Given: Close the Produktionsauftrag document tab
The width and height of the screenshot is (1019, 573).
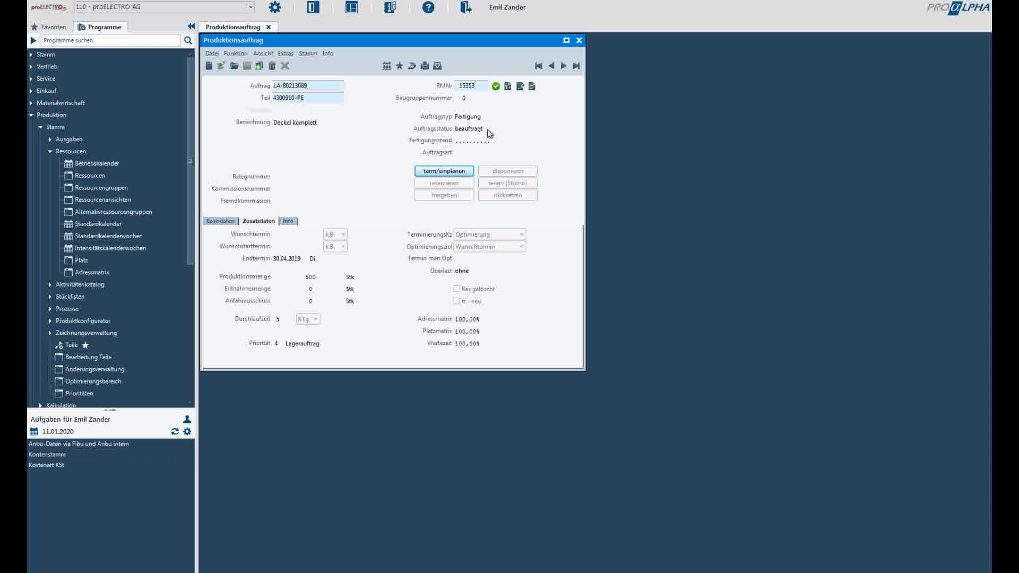Looking at the screenshot, I should [269, 27].
